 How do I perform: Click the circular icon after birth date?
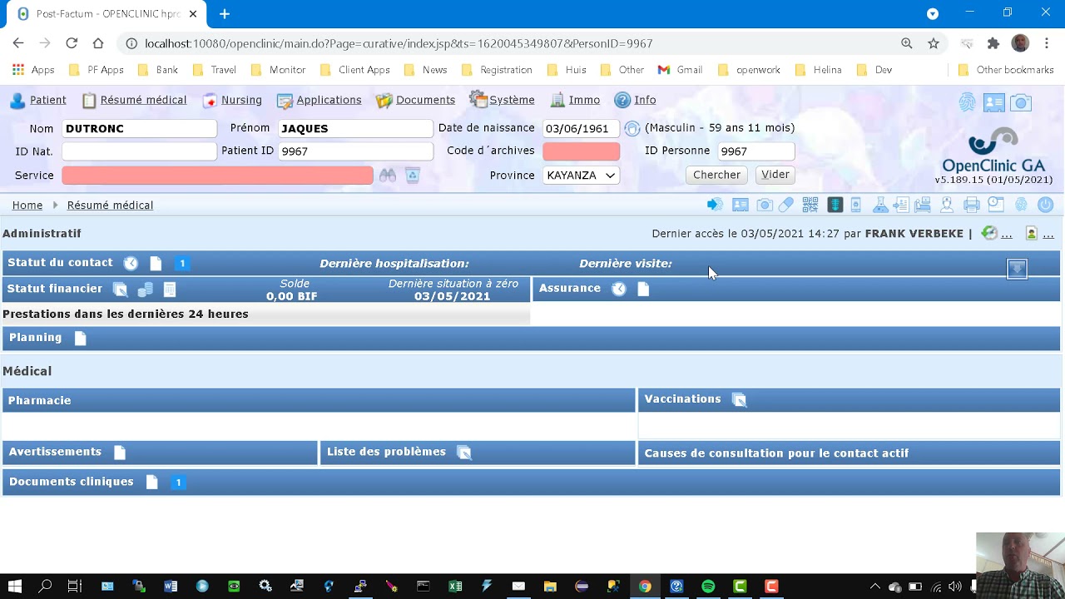point(632,128)
